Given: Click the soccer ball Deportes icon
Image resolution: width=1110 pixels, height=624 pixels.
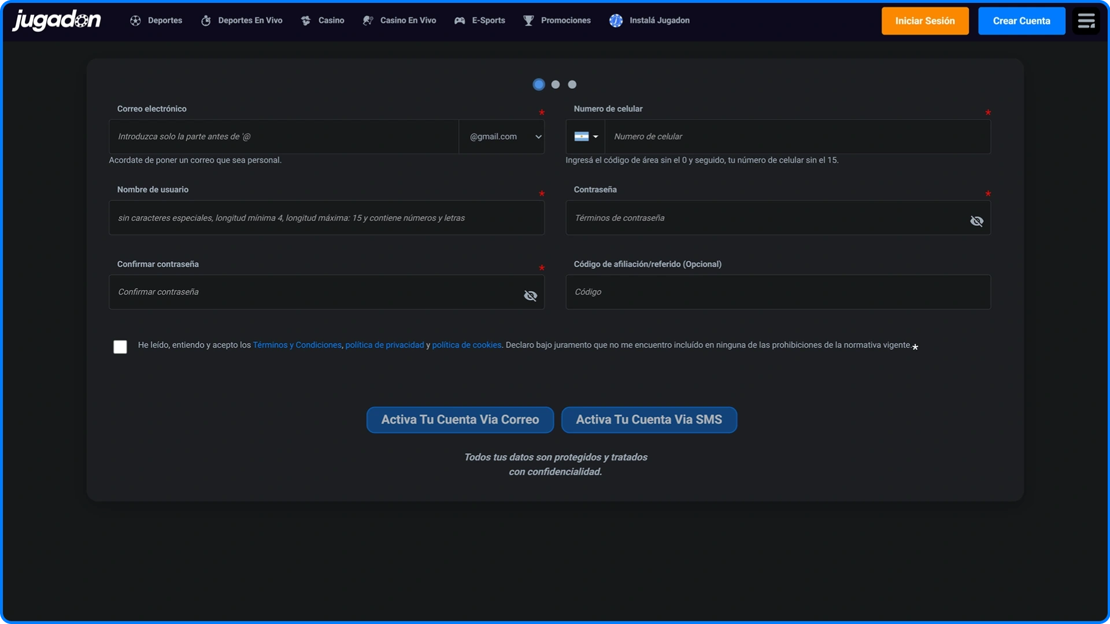Looking at the screenshot, I should [135, 21].
